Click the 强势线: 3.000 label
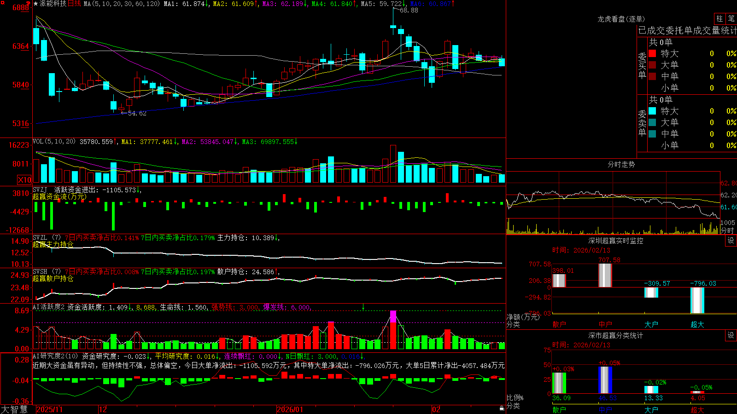 235,307
